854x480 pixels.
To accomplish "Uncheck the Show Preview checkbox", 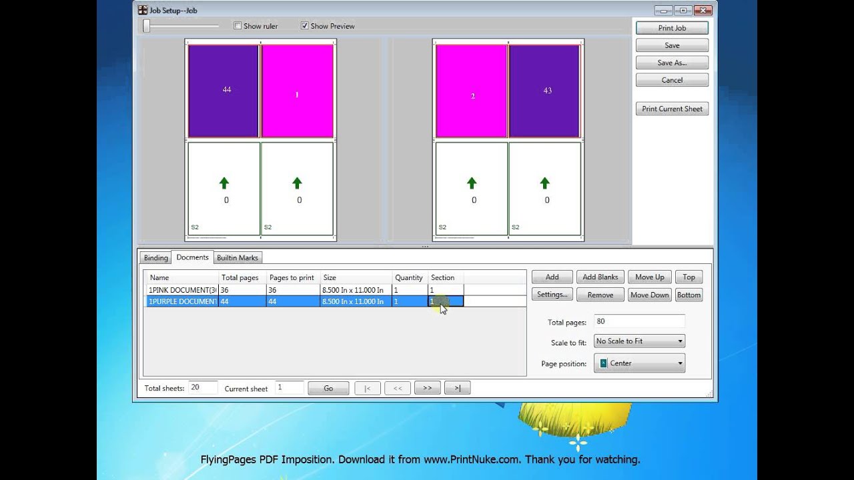I will (x=305, y=26).
